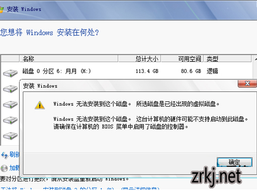
Task: Click the 刷新 link text
Action: 15,154
